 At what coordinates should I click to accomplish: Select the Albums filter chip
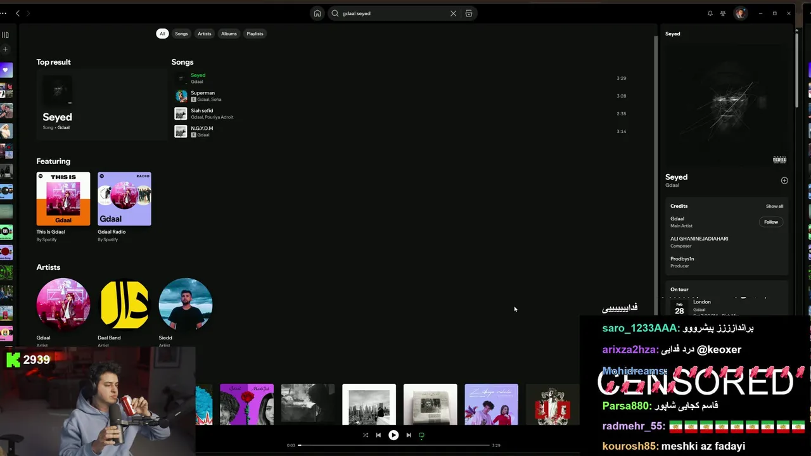229,34
